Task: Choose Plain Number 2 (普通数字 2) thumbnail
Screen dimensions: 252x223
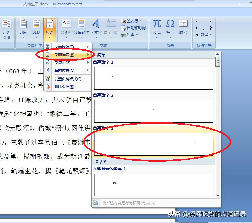Action: pyautogui.click(x=154, y=111)
